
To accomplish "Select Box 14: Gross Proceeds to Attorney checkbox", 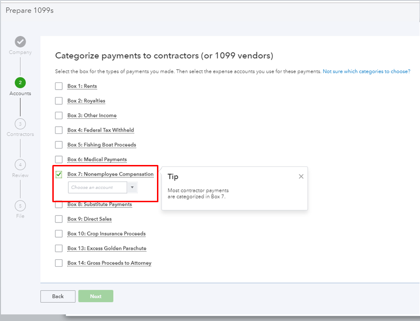I will click(59, 263).
